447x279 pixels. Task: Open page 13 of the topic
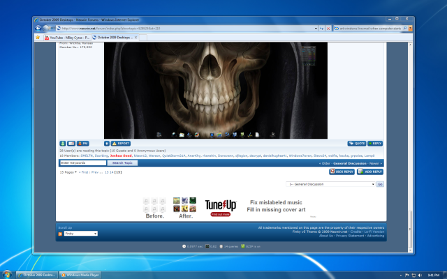click(107, 172)
